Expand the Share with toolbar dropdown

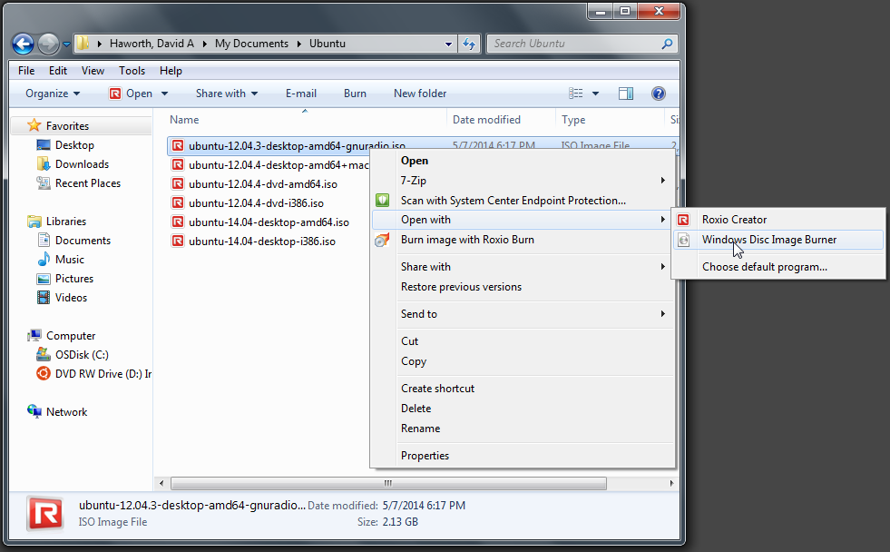[x=254, y=94]
